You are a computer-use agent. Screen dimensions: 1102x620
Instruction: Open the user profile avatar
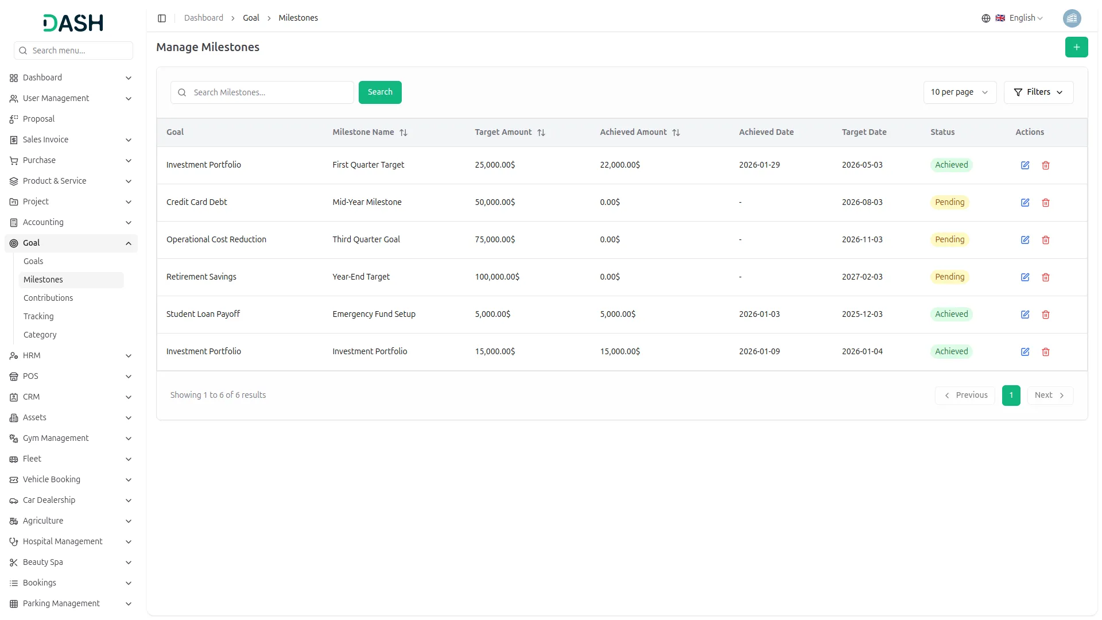coord(1072,18)
